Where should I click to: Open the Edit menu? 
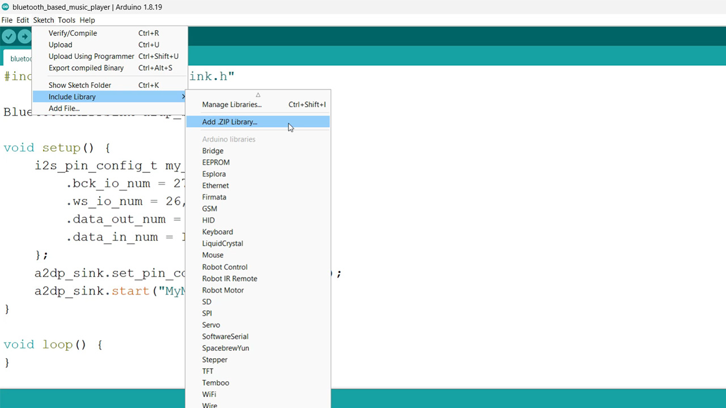pyautogui.click(x=23, y=20)
